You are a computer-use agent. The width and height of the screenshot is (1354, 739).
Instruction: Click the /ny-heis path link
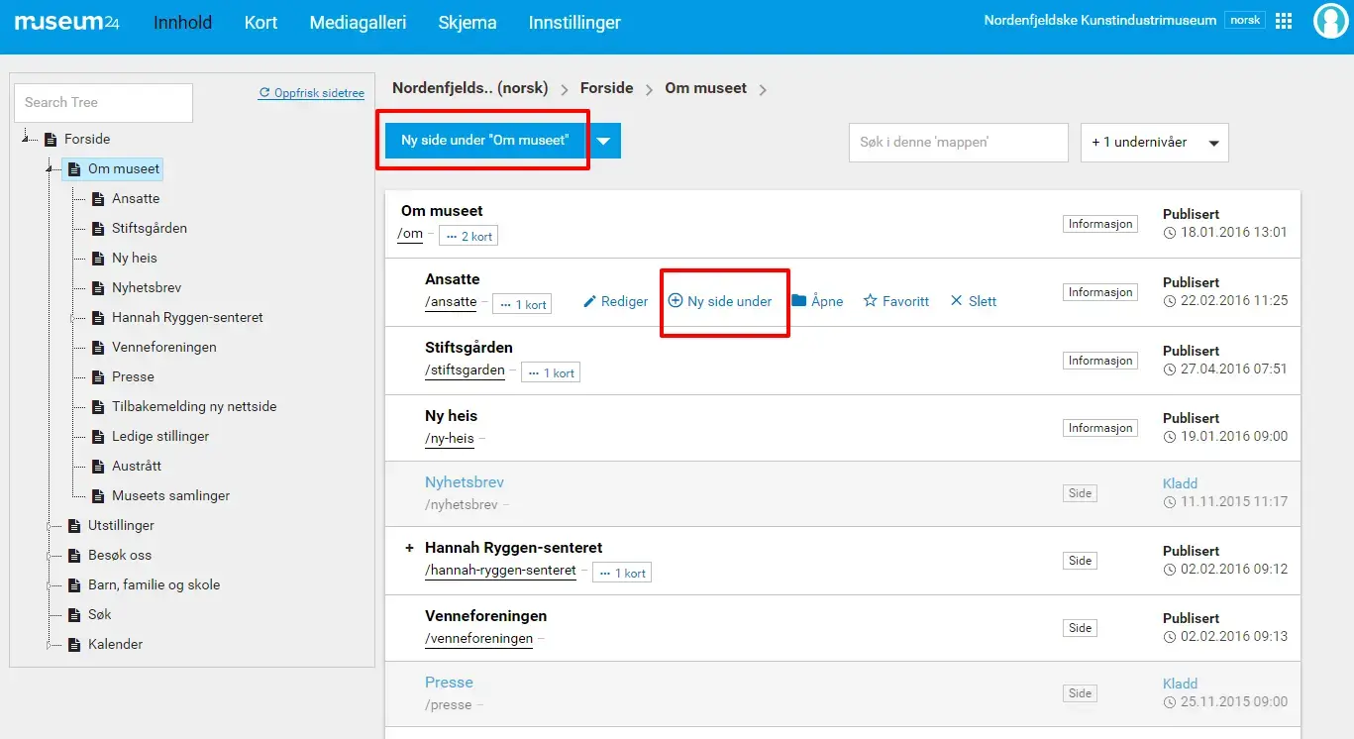[450, 438]
